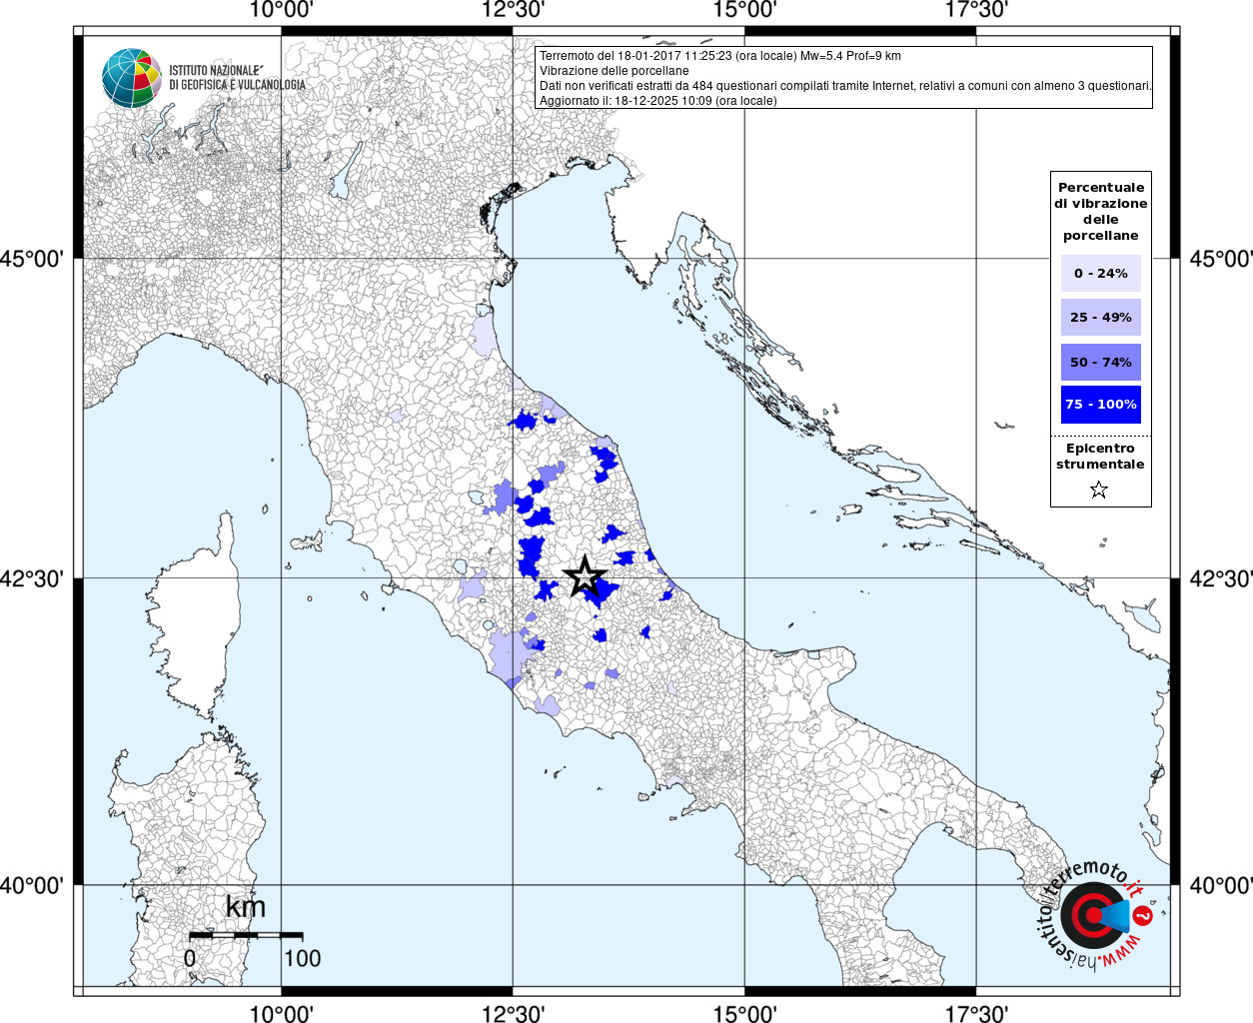Click the left 40°00' latitude label
The image size is (1253, 1023).
pyautogui.click(x=32, y=885)
